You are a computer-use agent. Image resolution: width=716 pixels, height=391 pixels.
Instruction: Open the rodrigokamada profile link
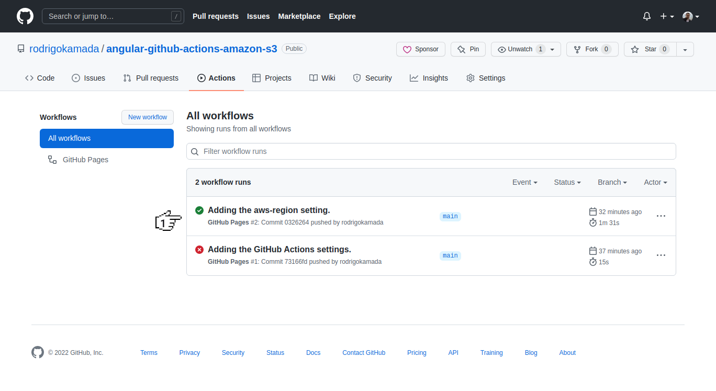tap(64, 48)
